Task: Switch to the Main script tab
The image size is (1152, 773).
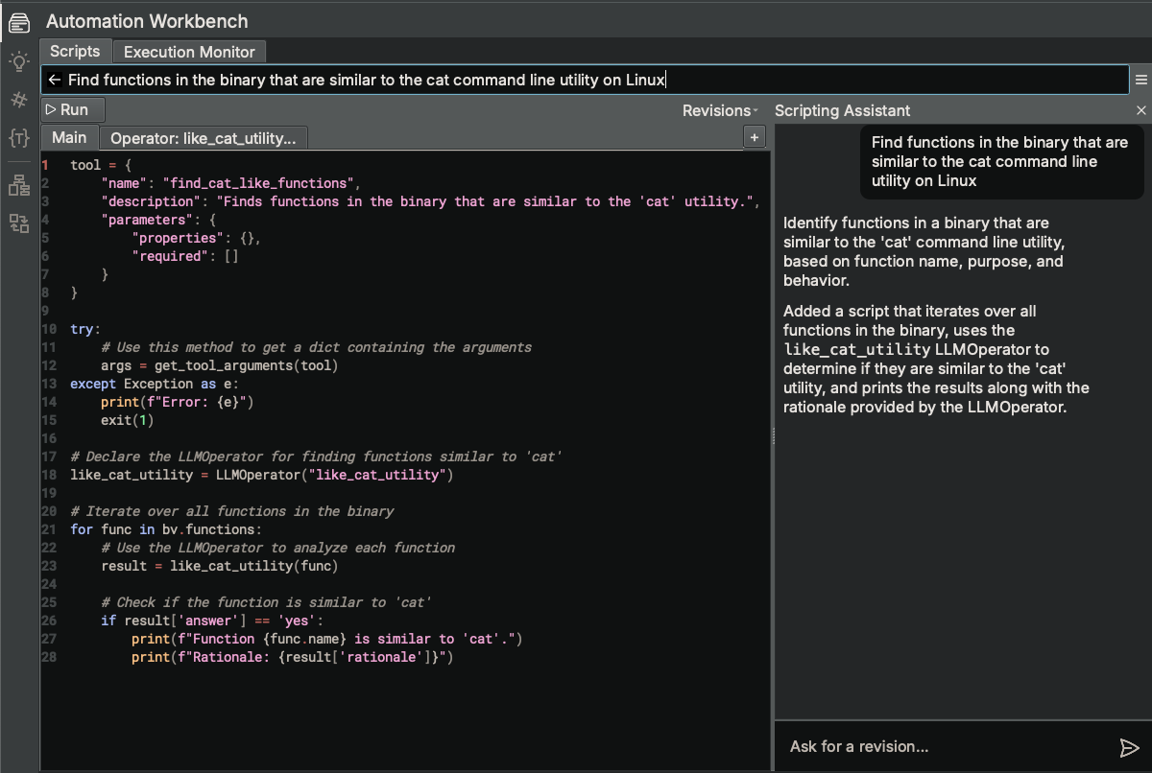Action: (x=69, y=137)
